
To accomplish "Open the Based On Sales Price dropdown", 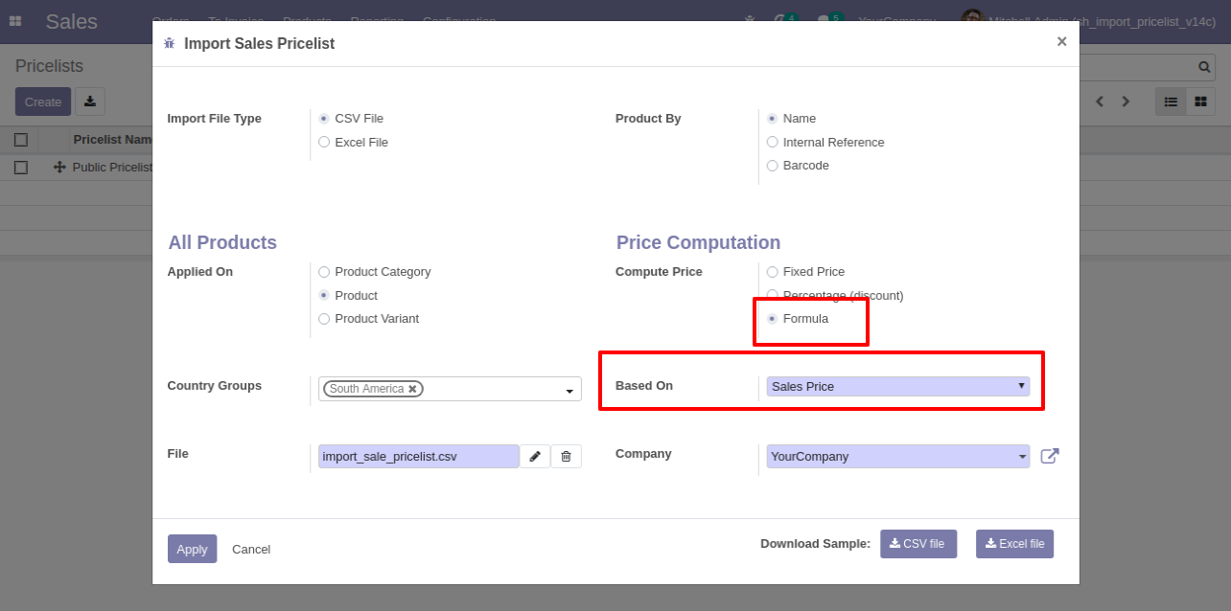I will (898, 387).
